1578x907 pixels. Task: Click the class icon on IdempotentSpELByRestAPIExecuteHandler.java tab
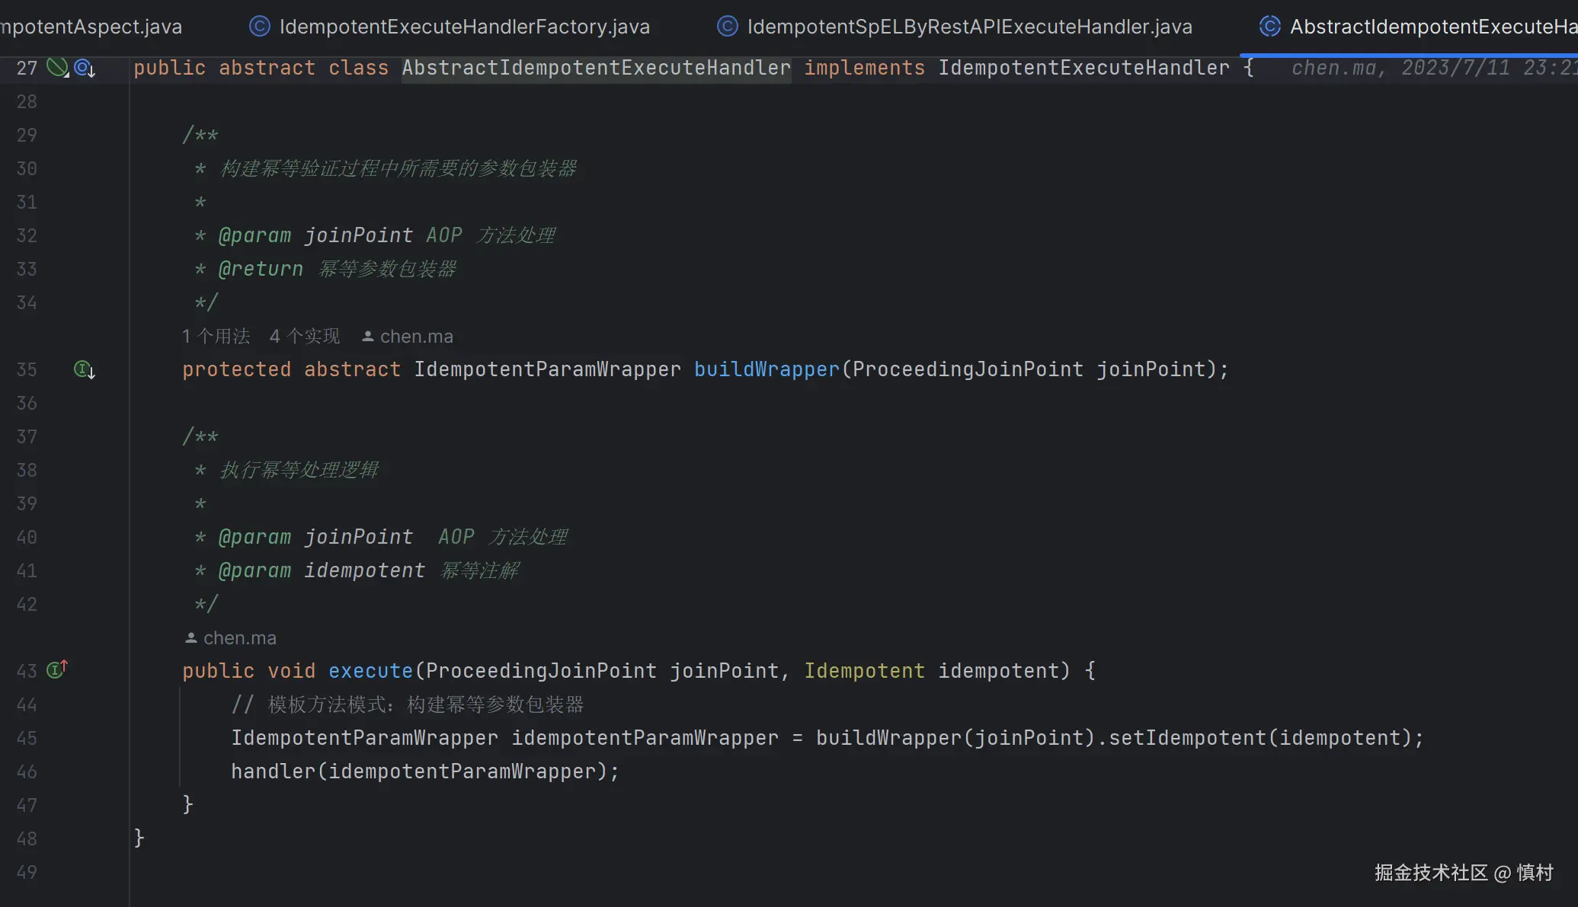[728, 27]
